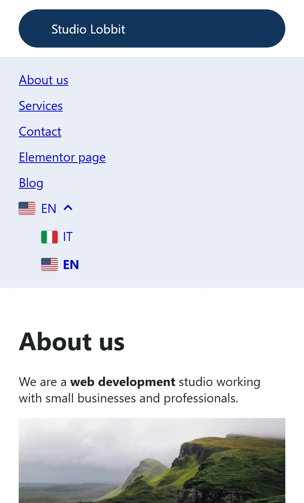
Task: Click the bold text web development
Action: click(123, 382)
